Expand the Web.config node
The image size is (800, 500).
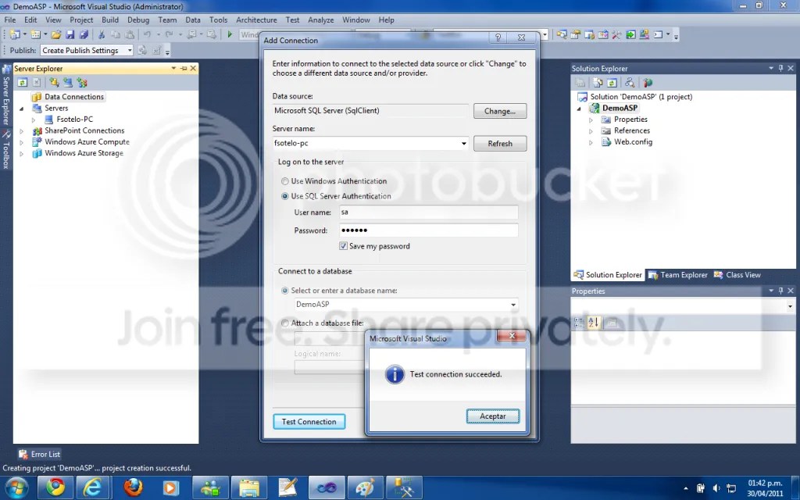591,142
